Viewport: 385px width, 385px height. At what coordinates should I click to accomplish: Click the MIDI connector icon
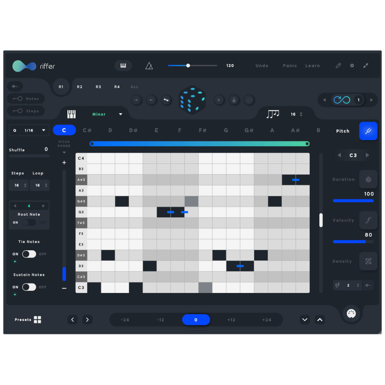(x=351, y=313)
